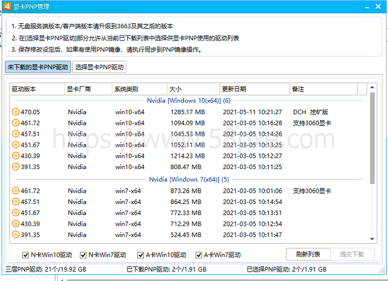Click the 提交下载 button
The image size is (388, 281).
coord(352,254)
